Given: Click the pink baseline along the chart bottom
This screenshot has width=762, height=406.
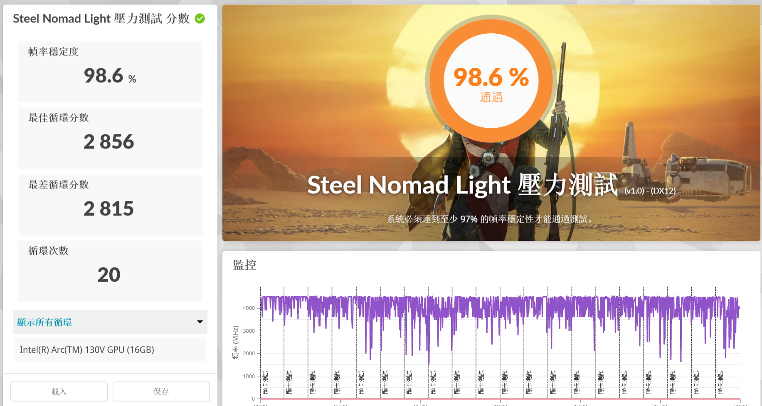Looking at the screenshot, I should 499,399.
